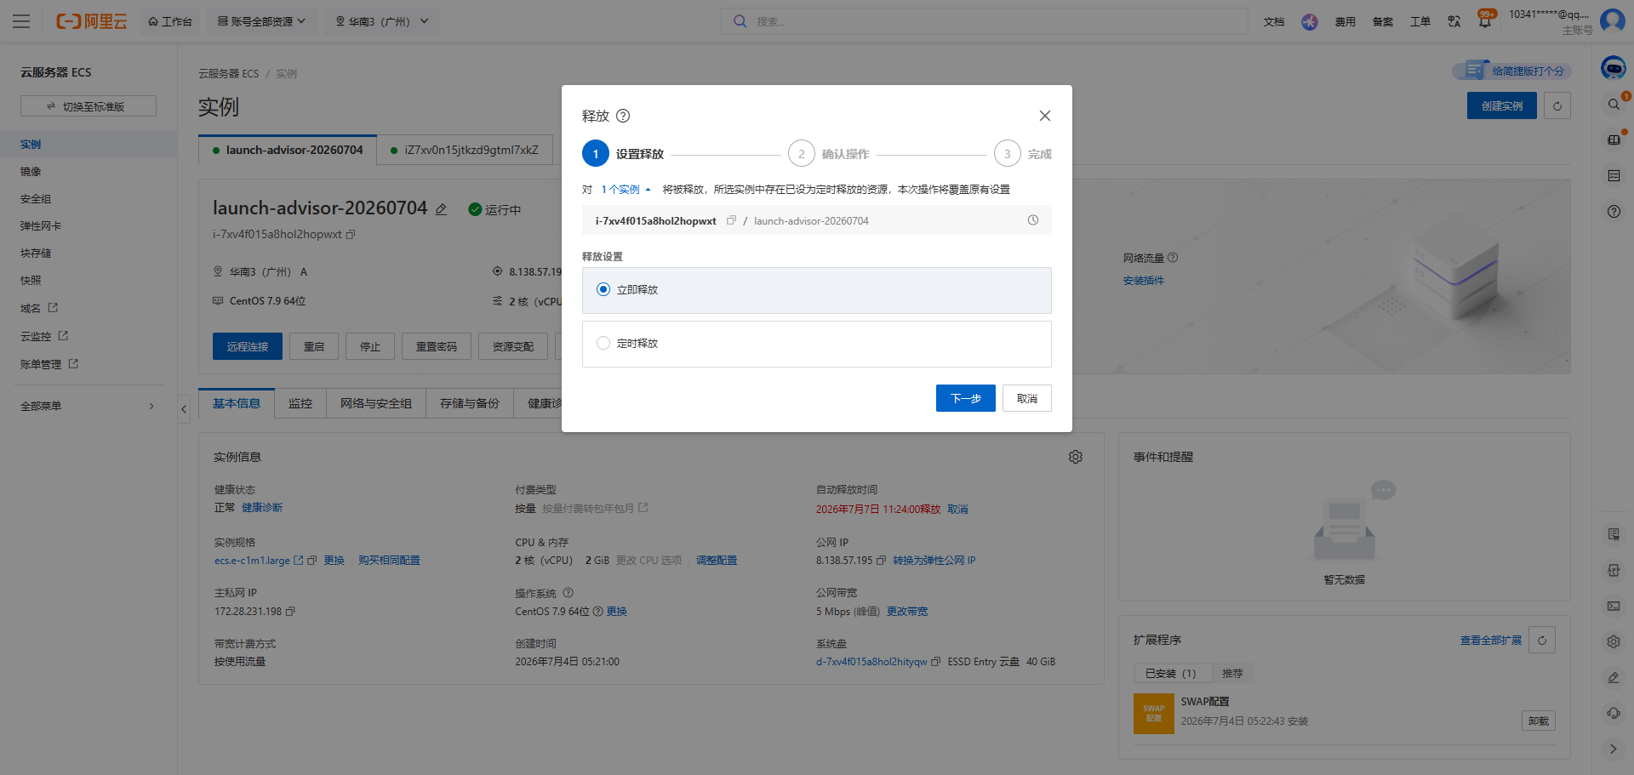Click the clock icon in instance row
The height and width of the screenshot is (775, 1634).
tap(1033, 220)
